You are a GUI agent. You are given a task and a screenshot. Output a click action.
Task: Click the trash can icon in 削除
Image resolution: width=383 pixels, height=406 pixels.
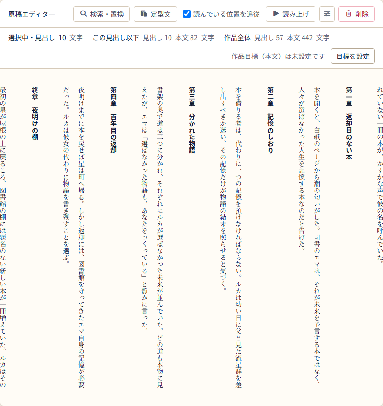(349, 14)
